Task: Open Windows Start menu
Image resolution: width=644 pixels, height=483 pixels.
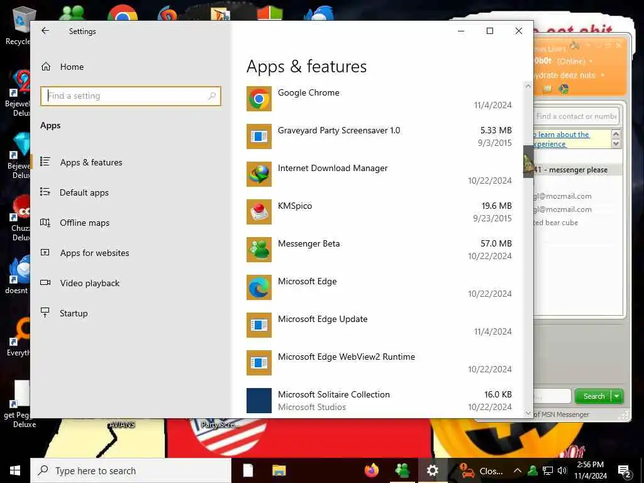Action: pyautogui.click(x=15, y=470)
